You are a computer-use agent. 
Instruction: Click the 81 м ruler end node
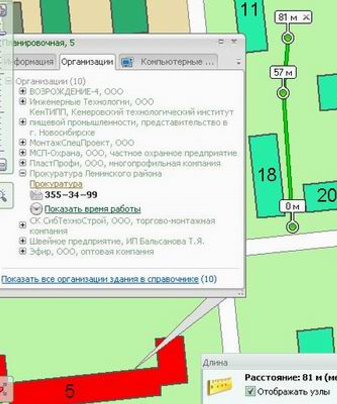(x=288, y=38)
